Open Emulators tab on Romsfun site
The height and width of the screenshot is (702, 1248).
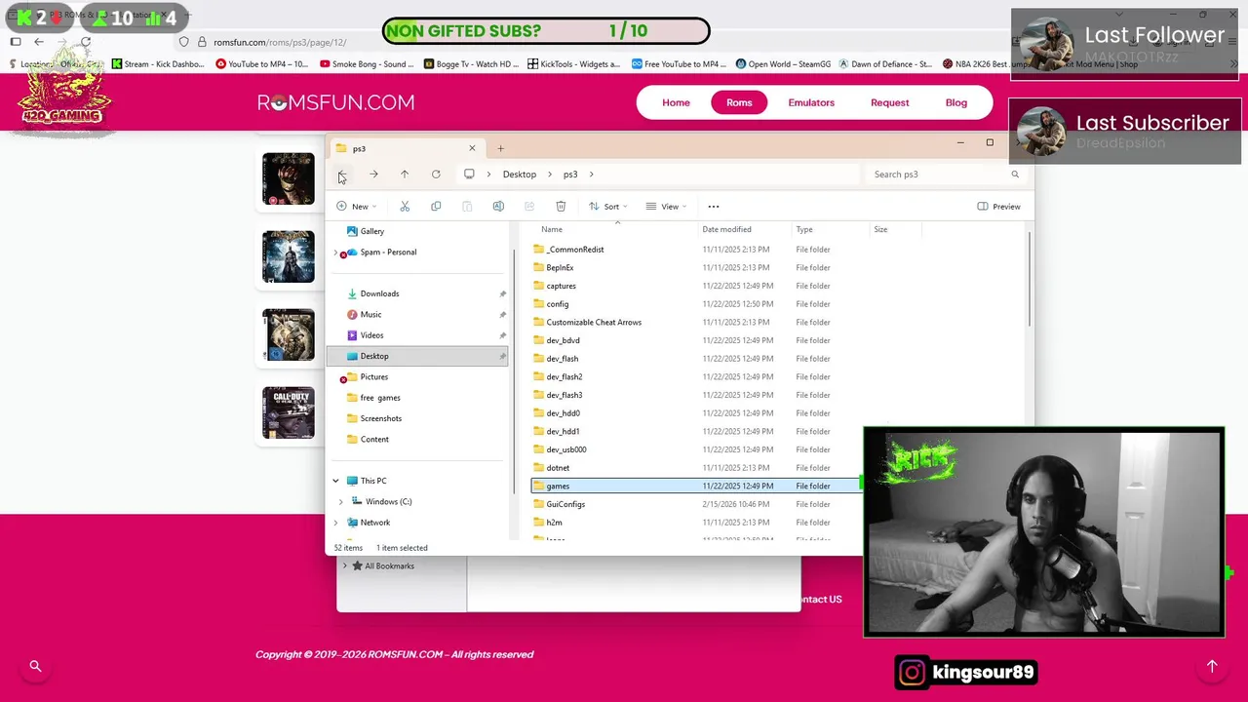(x=811, y=102)
